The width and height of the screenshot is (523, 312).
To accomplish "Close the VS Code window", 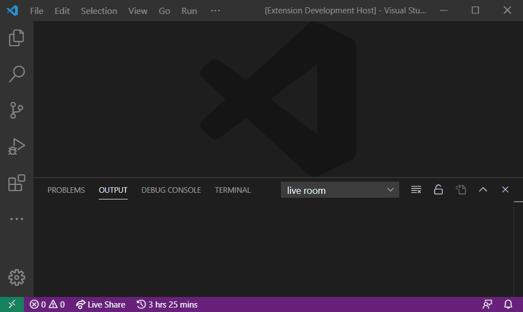I will pos(507,11).
